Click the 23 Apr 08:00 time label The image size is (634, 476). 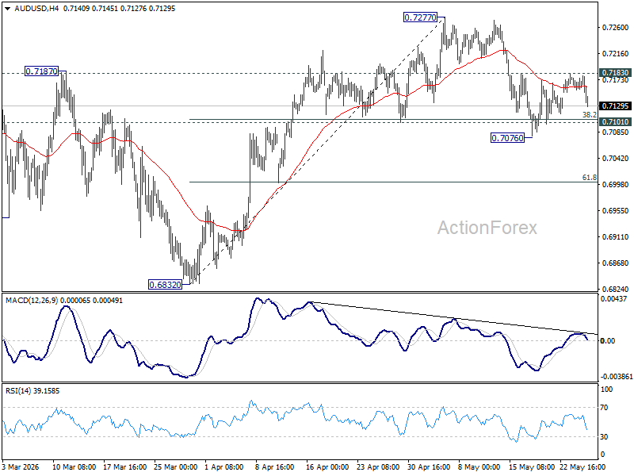(378, 467)
